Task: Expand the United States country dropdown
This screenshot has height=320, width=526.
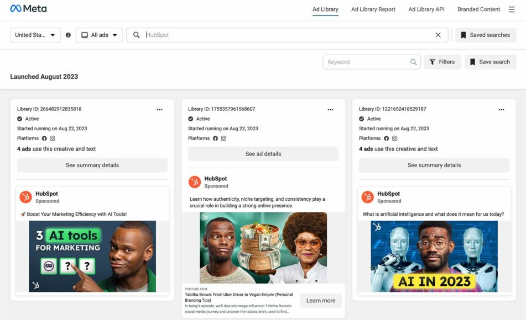Action: (x=35, y=35)
